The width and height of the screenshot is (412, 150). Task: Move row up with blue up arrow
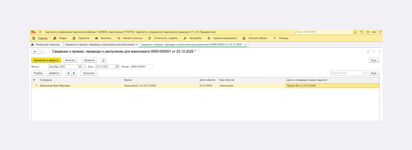tap(69, 73)
